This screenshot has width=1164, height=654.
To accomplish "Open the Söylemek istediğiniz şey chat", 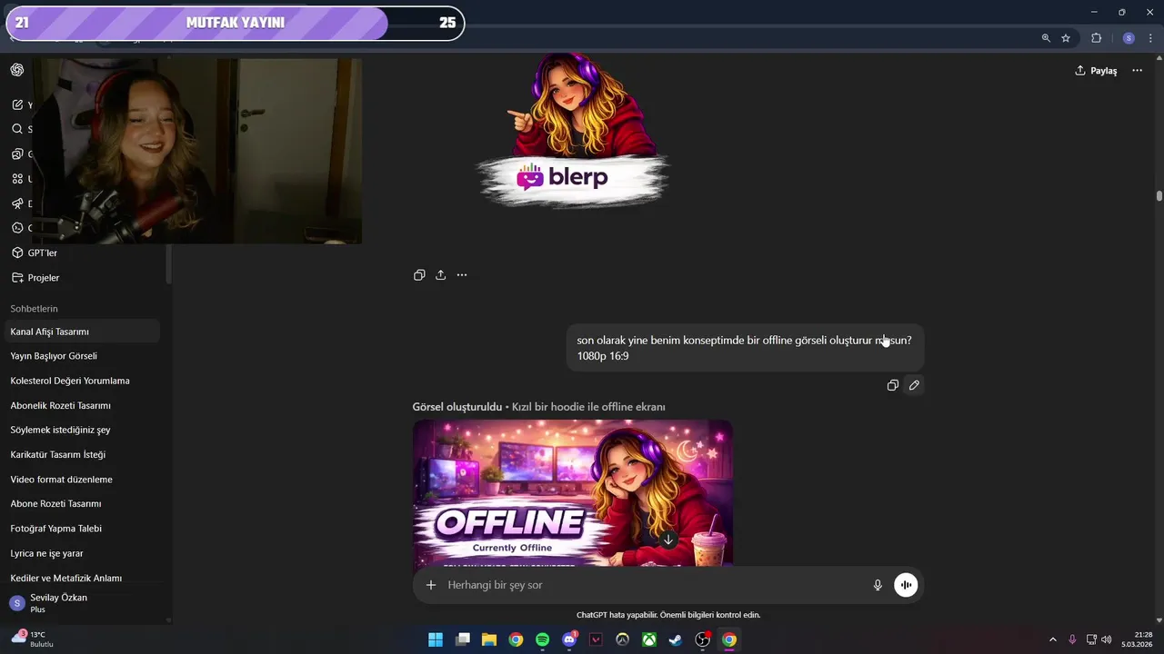I will click(x=82, y=430).
